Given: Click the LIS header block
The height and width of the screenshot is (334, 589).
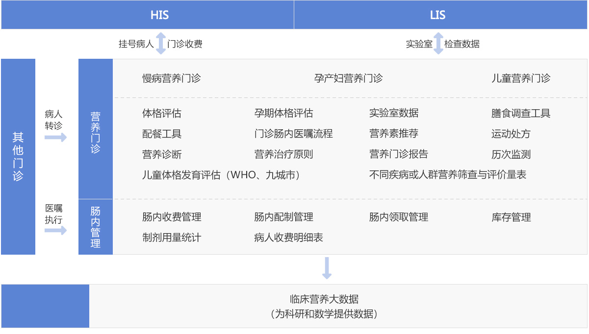Looking at the screenshot, I should [x=441, y=15].
